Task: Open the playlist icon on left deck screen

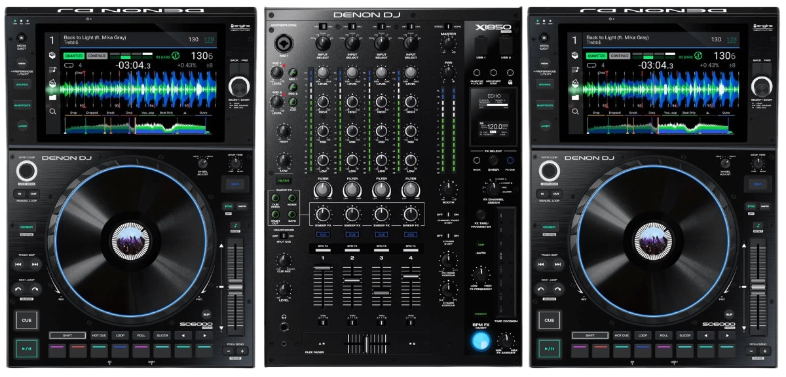Action: click(52, 69)
